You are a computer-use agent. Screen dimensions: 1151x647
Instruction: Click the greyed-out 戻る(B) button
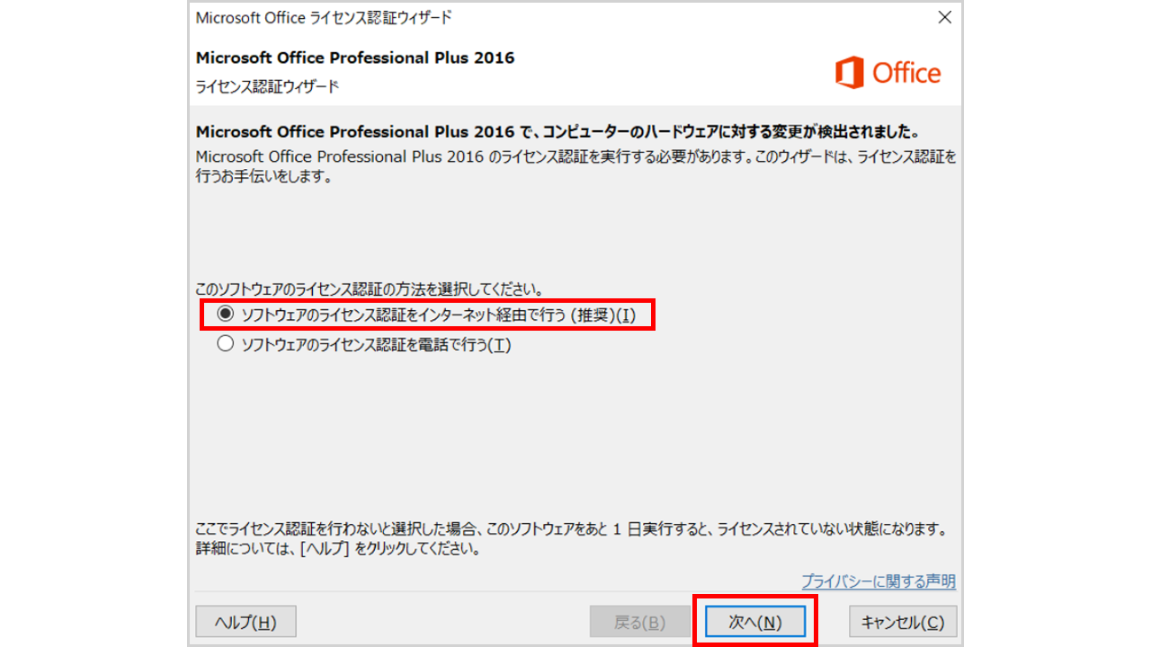pyautogui.click(x=639, y=622)
